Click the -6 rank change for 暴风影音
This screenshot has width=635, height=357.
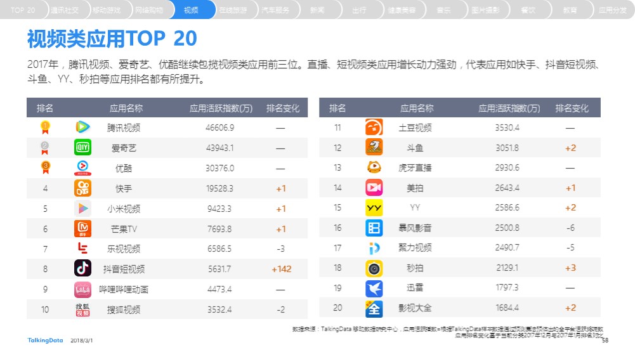(570, 228)
